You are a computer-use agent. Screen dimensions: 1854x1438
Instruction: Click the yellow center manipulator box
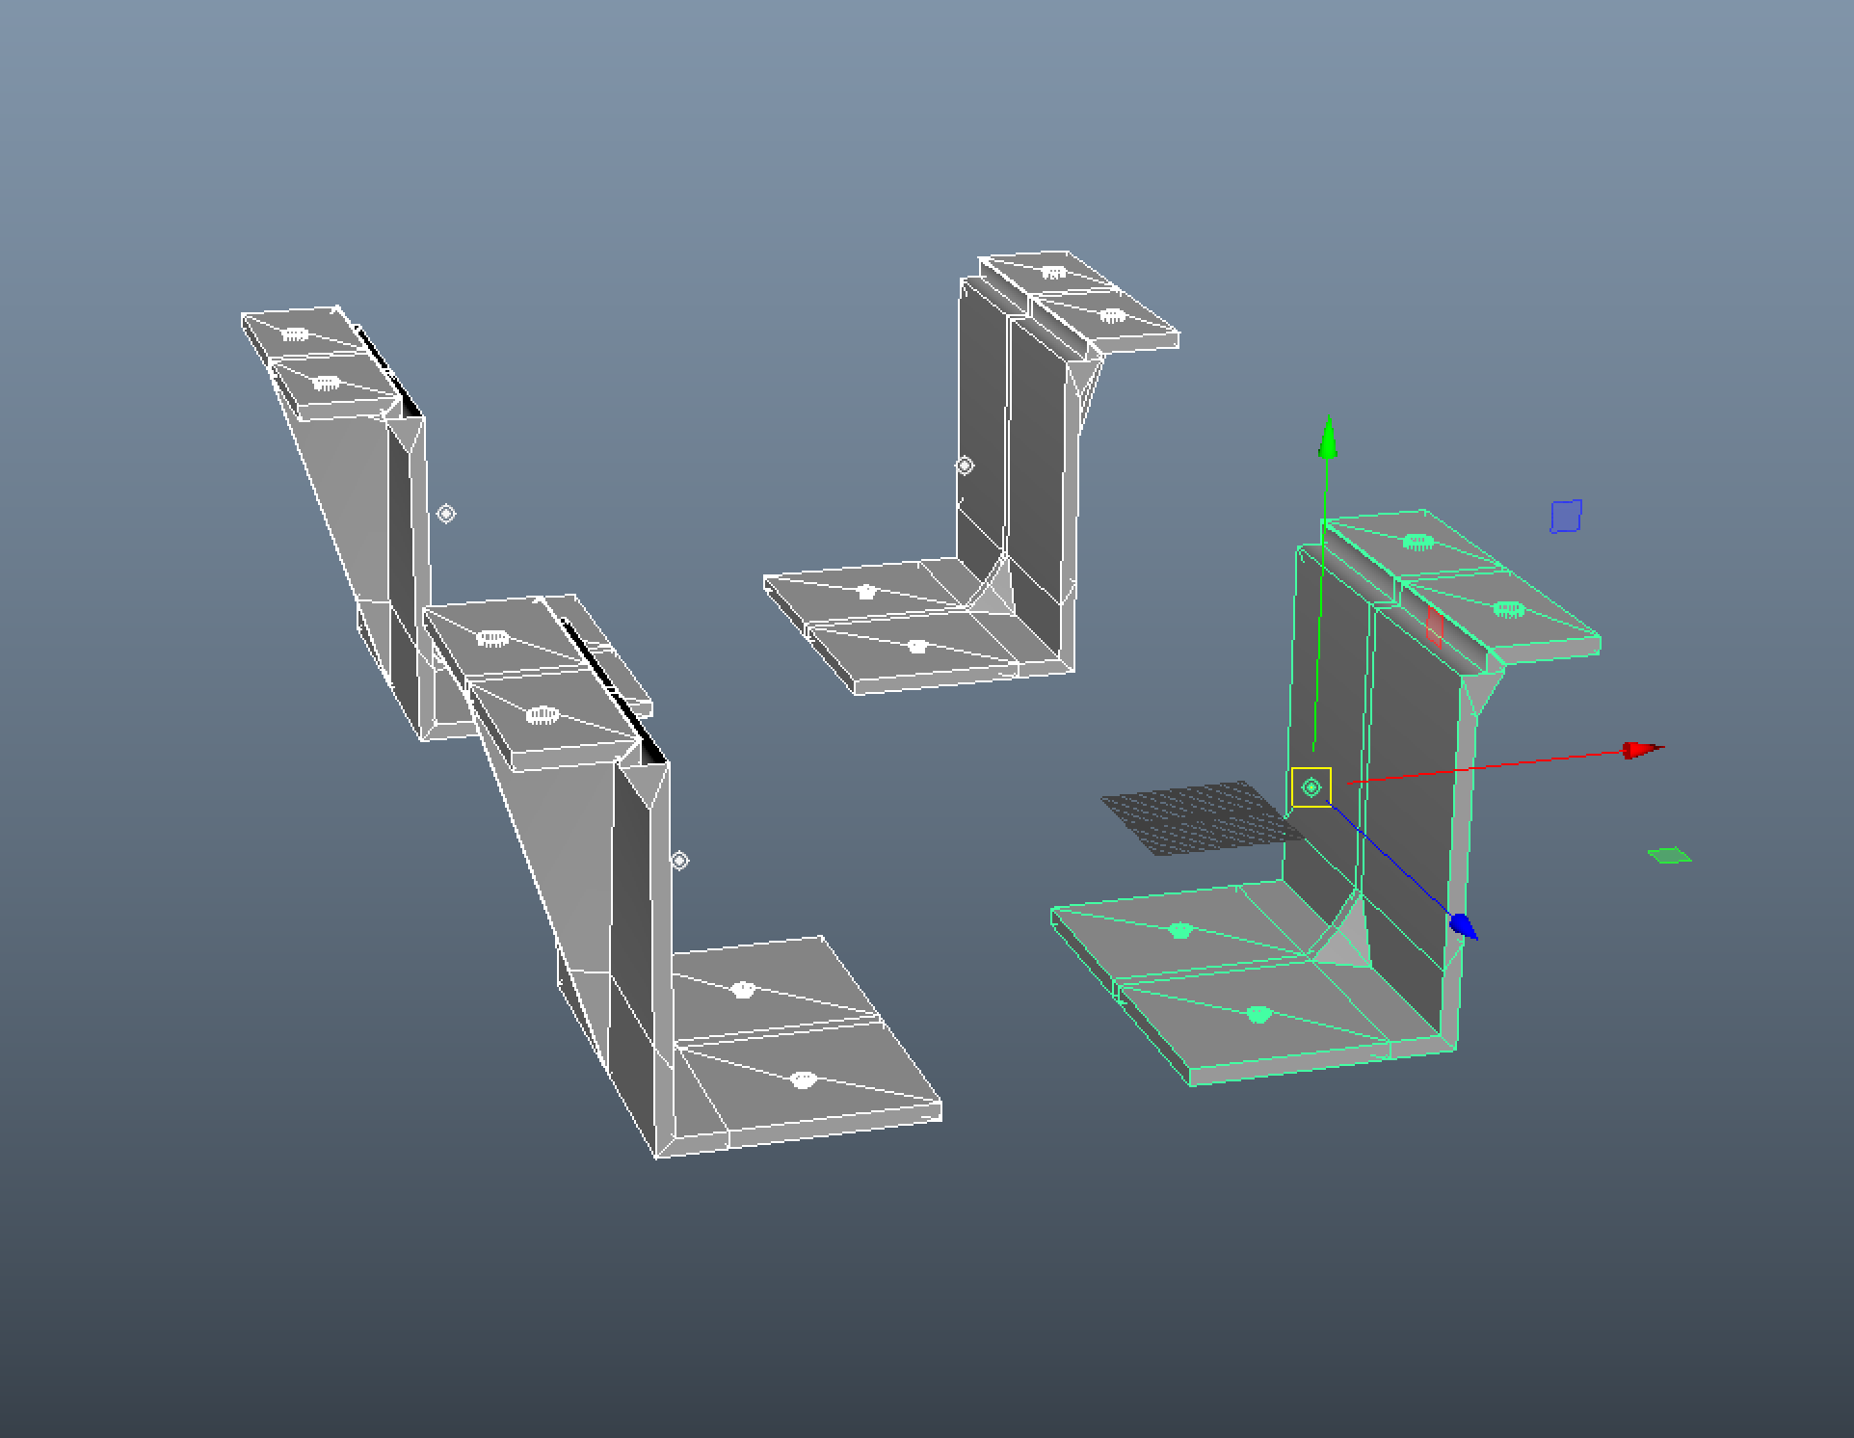(1311, 787)
